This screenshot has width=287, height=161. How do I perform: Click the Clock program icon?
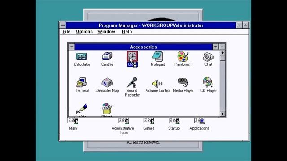(132, 56)
